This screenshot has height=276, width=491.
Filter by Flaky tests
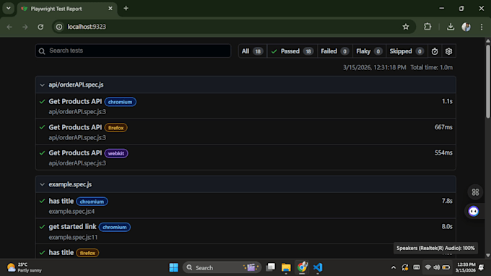click(369, 51)
